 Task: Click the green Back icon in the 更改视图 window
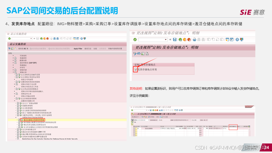click(x=180, y=40)
